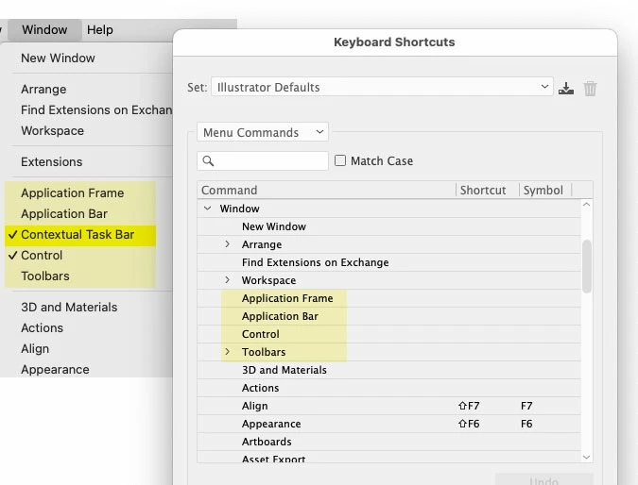The height and width of the screenshot is (485, 638).
Task: Choose Arrange in the Window menu
Action: pyautogui.click(x=43, y=90)
